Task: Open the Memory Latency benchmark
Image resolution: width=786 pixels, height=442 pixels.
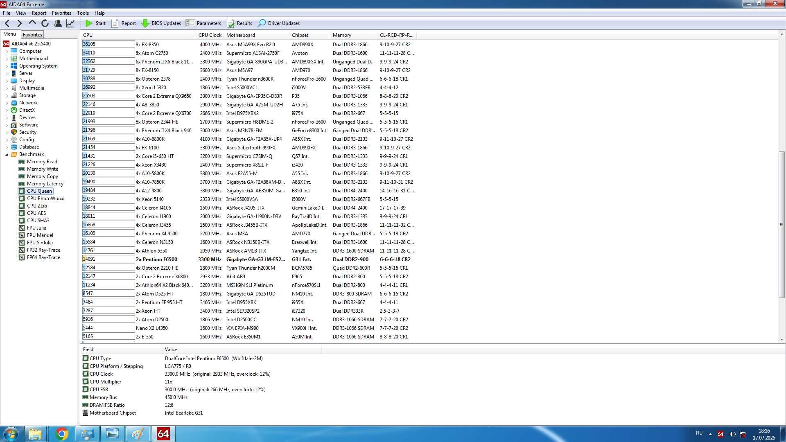Action: pos(45,184)
